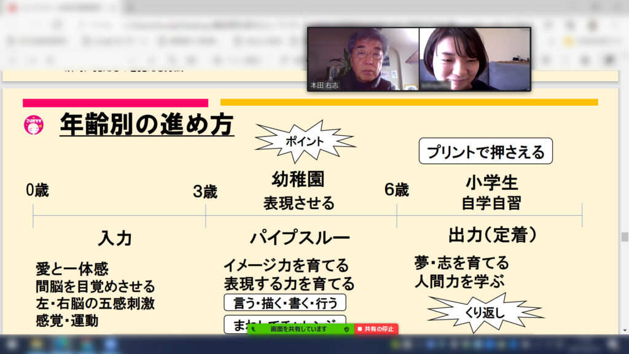Image resolution: width=629 pixels, height=354 pixels.
Task: Click the 出力(定着) stage label
Action: [x=493, y=235]
